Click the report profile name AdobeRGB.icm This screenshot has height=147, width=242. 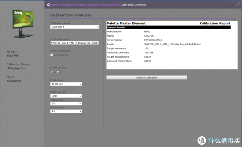[x=172, y=44]
